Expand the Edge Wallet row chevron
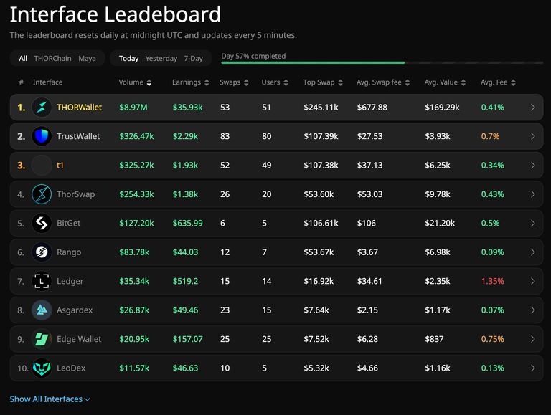Screen dimensions: 551x415 533,339
